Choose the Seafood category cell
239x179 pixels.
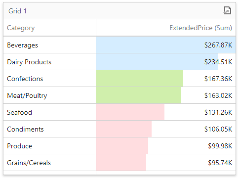[49, 112]
